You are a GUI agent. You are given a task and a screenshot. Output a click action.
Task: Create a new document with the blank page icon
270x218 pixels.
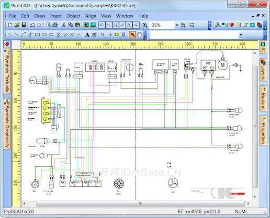pyautogui.click(x=10, y=25)
